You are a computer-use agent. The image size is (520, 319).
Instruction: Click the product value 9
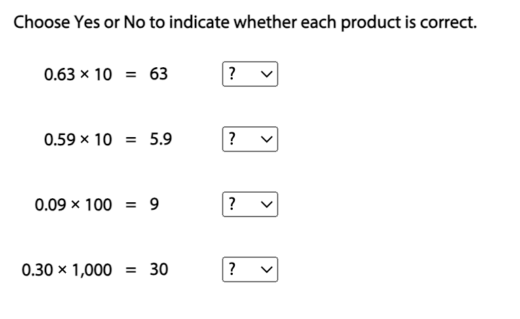tap(154, 204)
